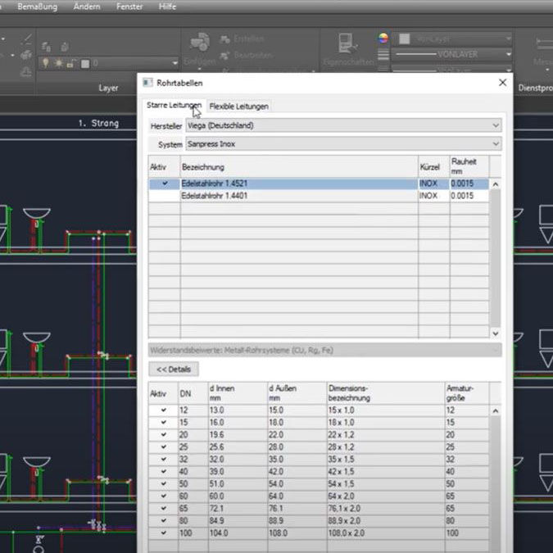This screenshot has height=553, width=553.
Task: Click the << Details button
Action: point(173,369)
